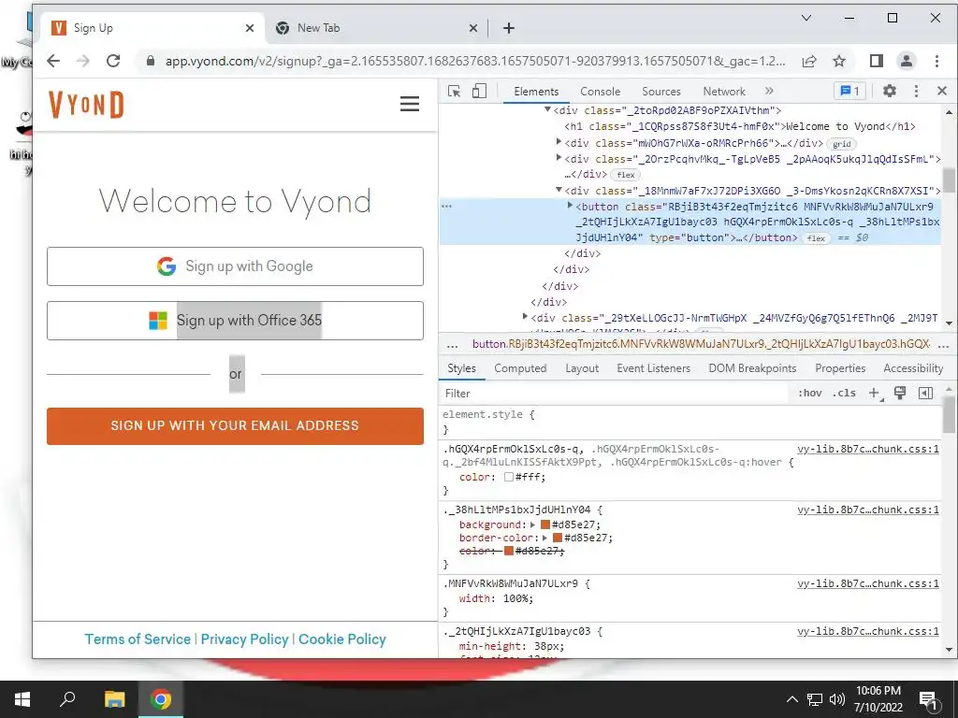Open File Explorer from taskbar
Image resolution: width=958 pixels, height=718 pixels.
114,699
